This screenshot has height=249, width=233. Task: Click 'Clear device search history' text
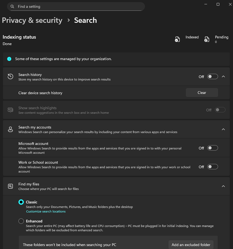tap(40, 93)
